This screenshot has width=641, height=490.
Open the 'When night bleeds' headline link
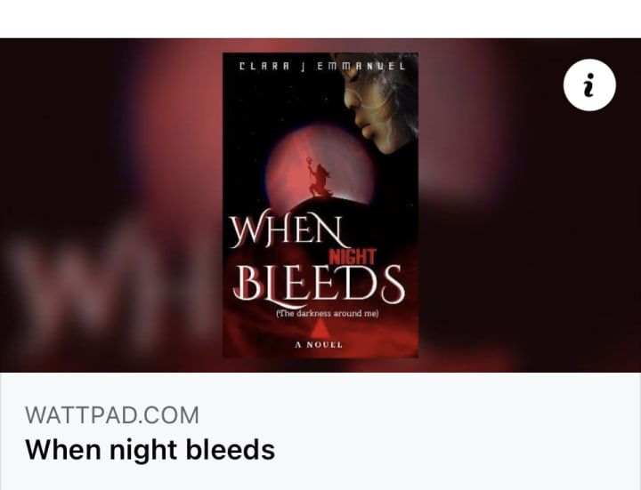[150, 450]
